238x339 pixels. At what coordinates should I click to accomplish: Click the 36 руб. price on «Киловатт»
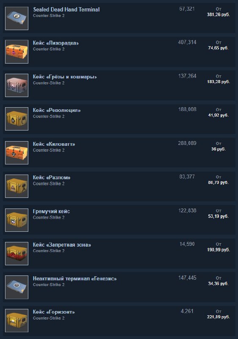219,149
